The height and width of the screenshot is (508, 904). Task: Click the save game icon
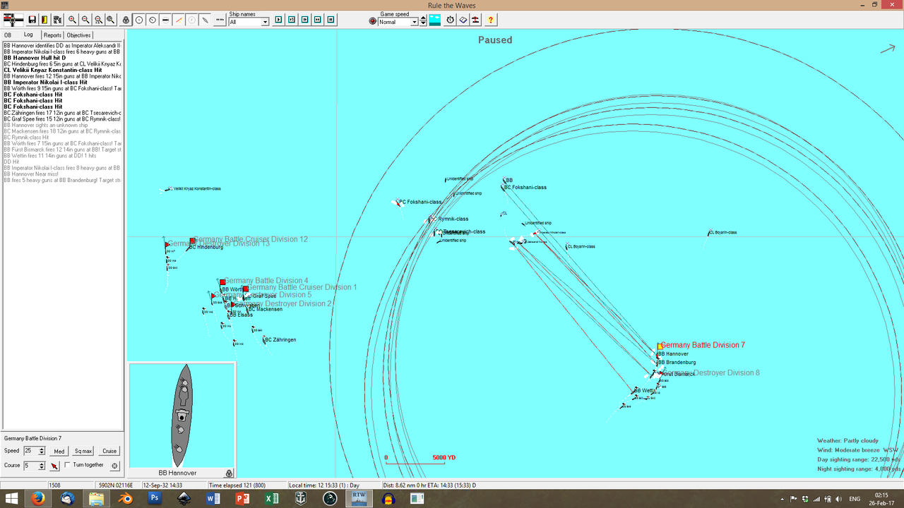[x=31, y=20]
